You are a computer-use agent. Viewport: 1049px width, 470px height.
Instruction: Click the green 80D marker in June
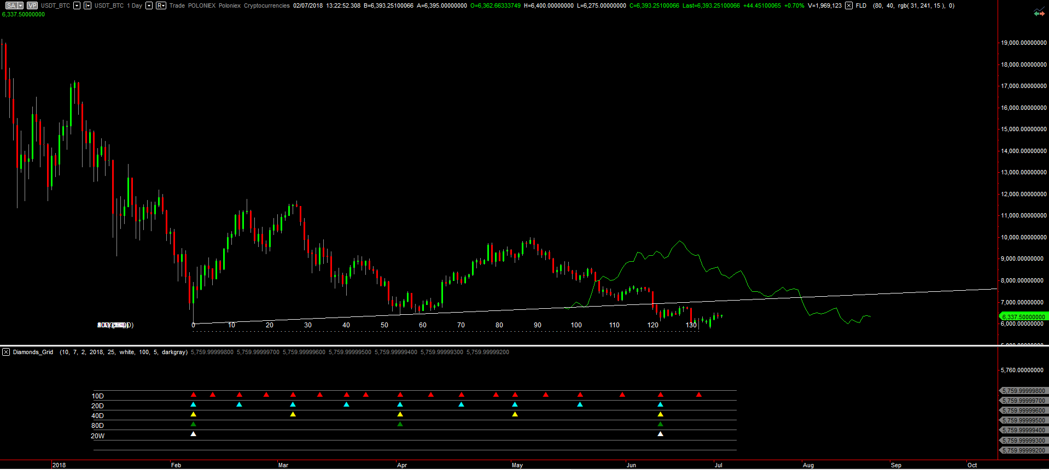[x=660, y=424]
